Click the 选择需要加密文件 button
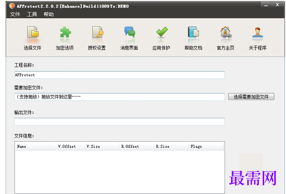Screen dimensions: 286x194 [x=251, y=96]
